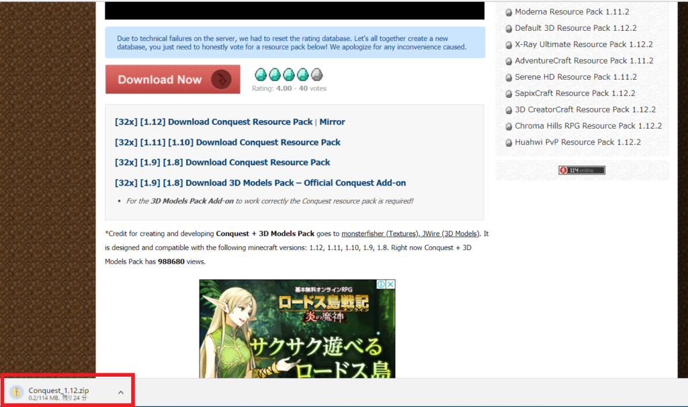Viewport: 688px width, 407px height.
Task: Open Chroma Hills RPG Resource Pack 1.12.2
Action: [588, 125]
